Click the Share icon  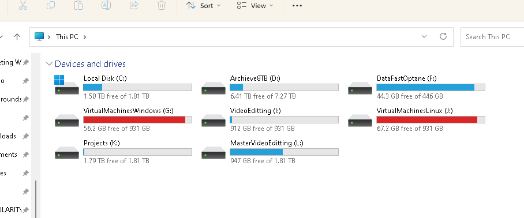pyautogui.click(x=134, y=5)
